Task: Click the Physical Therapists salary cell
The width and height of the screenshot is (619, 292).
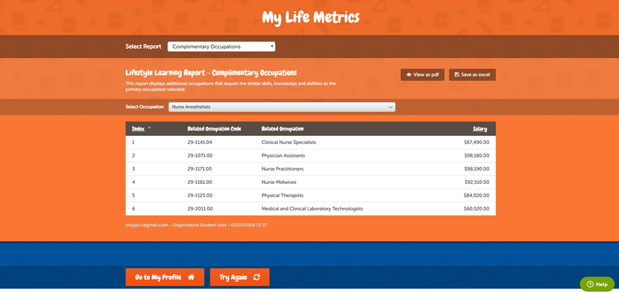Action: point(476,195)
